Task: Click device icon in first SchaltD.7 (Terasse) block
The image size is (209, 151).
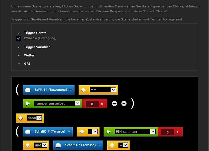Action: click(x=28, y=132)
